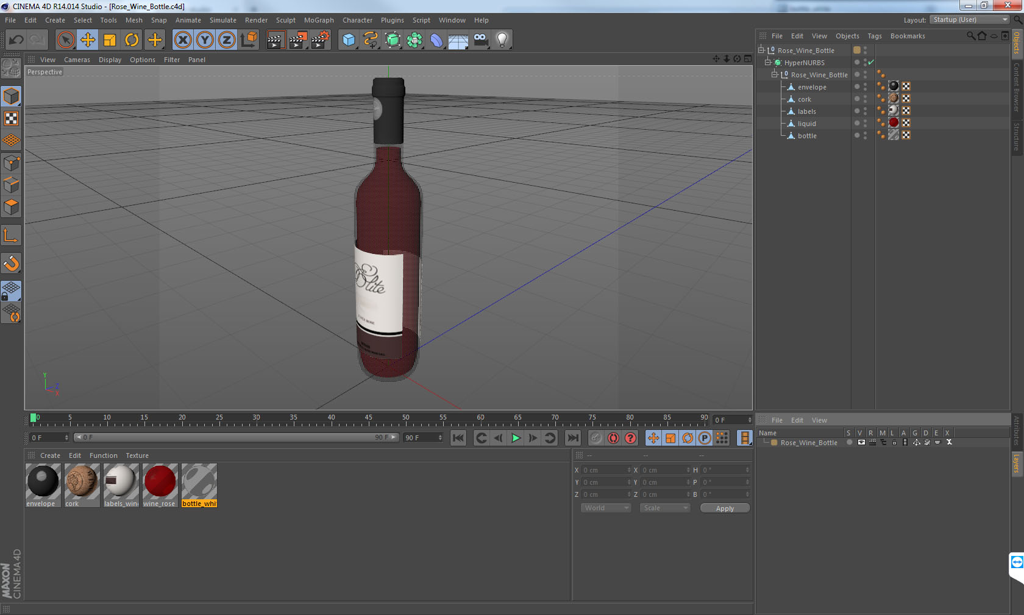Select the labels object in tree
This screenshot has height=615, width=1024.
tap(806, 111)
